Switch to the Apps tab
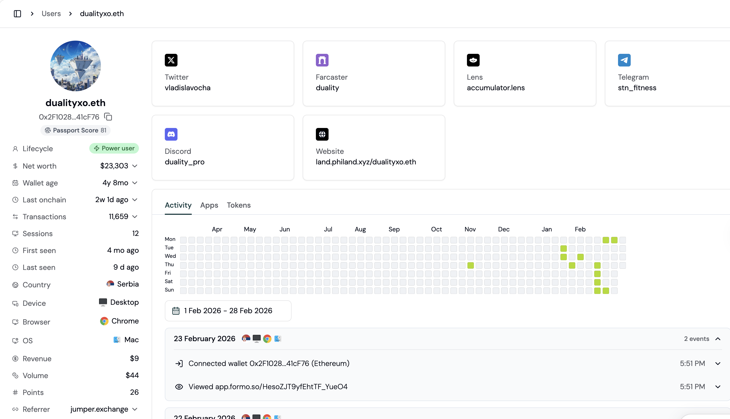Viewport: 730px width, 419px height. (209, 205)
